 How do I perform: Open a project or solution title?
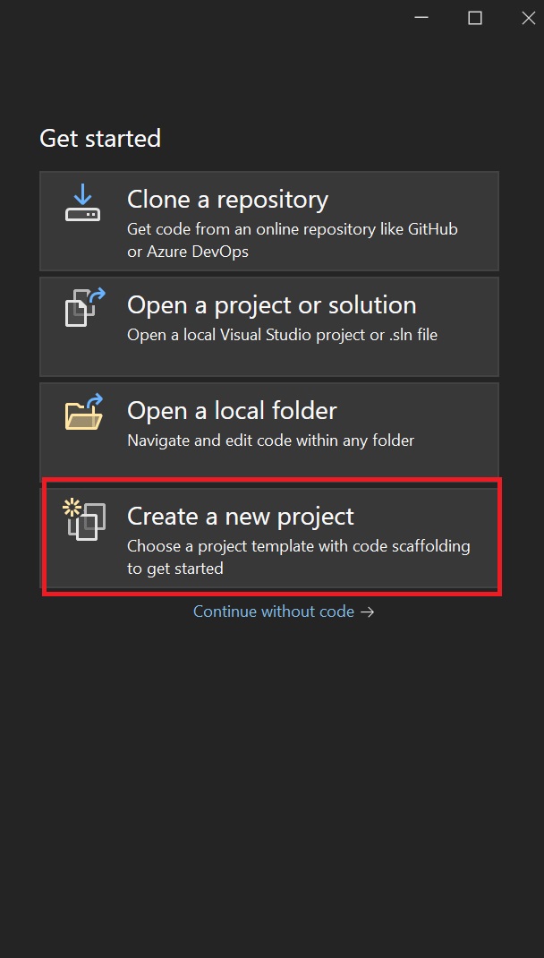(x=272, y=305)
